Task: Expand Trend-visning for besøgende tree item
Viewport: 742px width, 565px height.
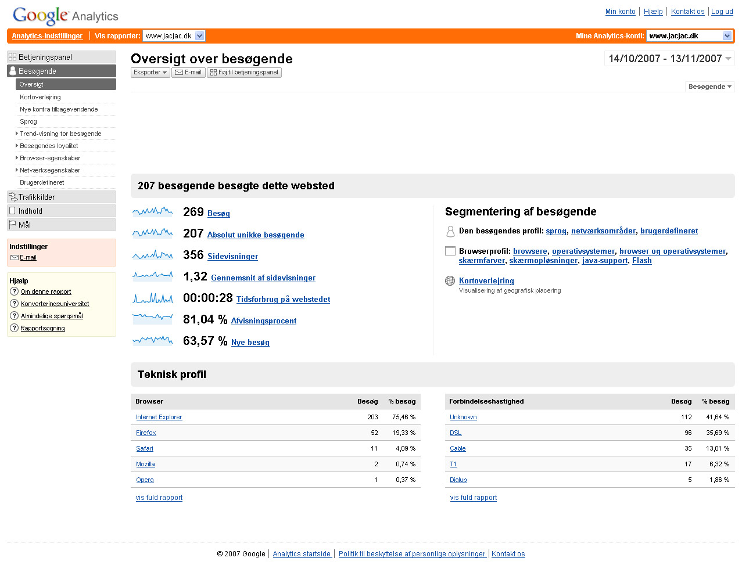Action: pyautogui.click(x=17, y=134)
